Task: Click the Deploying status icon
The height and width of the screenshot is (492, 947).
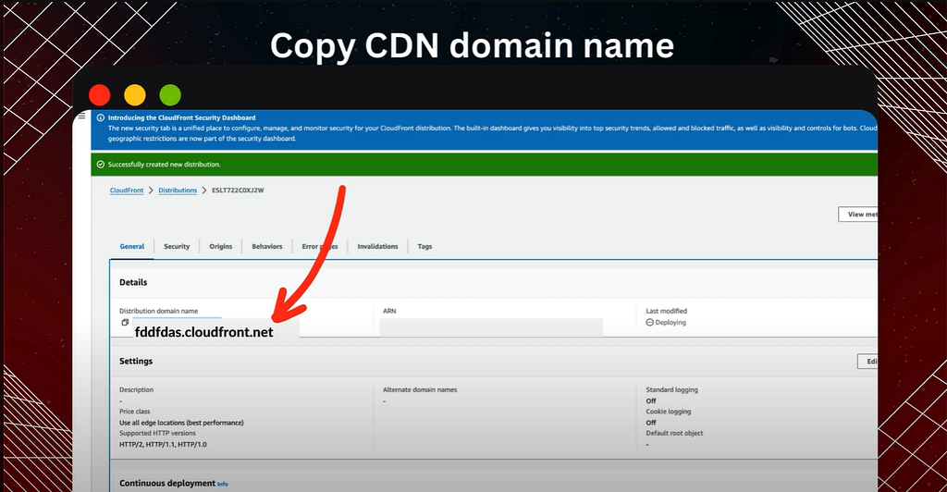Action: 650,323
